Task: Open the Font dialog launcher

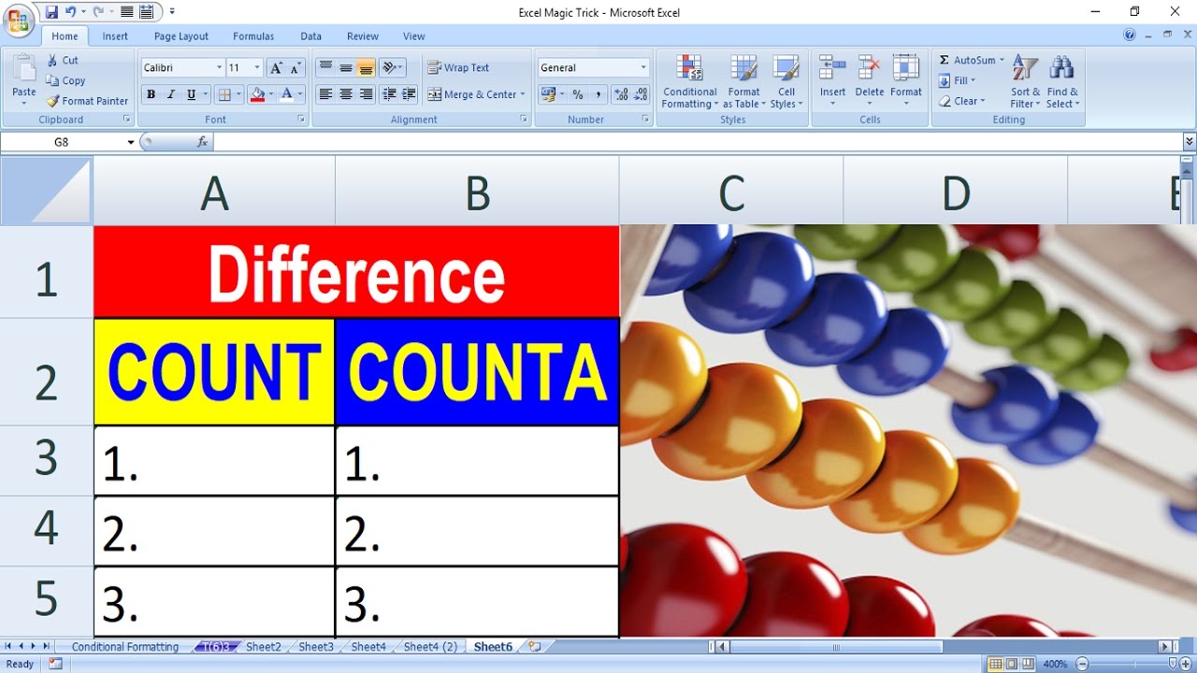Action: coord(301,120)
